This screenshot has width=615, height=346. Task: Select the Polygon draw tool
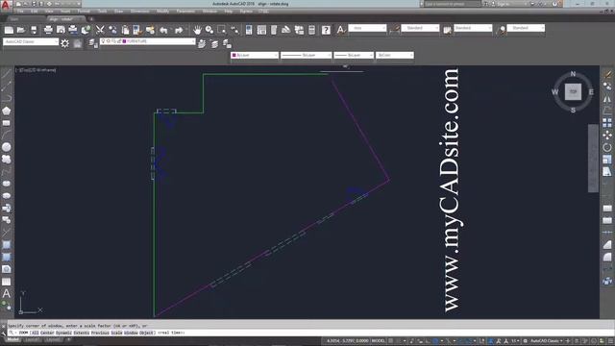pyautogui.click(x=7, y=111)
